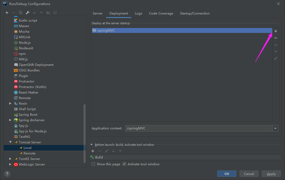The height and width of the screenshot is (180, 285).
Task: Expand the WebLogic Server node
Action: point(10,164)
